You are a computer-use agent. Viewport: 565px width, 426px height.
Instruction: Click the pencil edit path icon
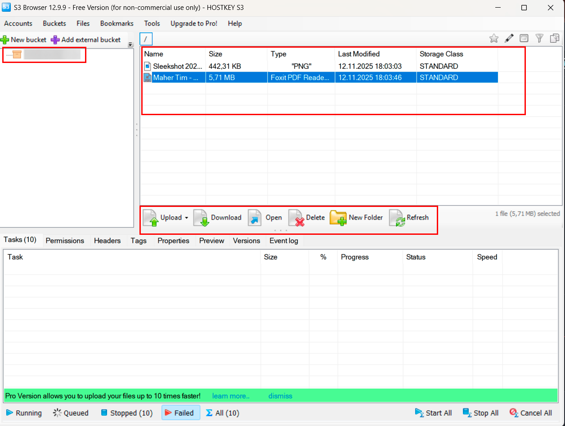(509, 39)
